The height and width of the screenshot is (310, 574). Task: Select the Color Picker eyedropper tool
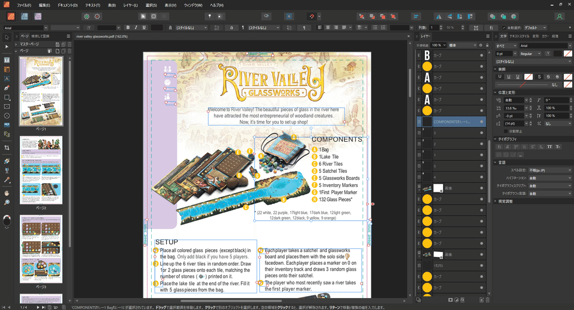pyautogui.click(x=7, y=180)
